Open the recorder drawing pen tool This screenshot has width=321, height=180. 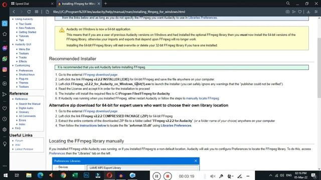(x=239, y=176)
